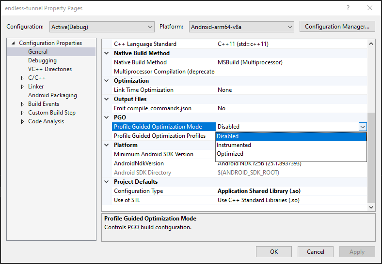
Task: Pick Disabled in the PGO dropdown list
Action: click(228, 136)
